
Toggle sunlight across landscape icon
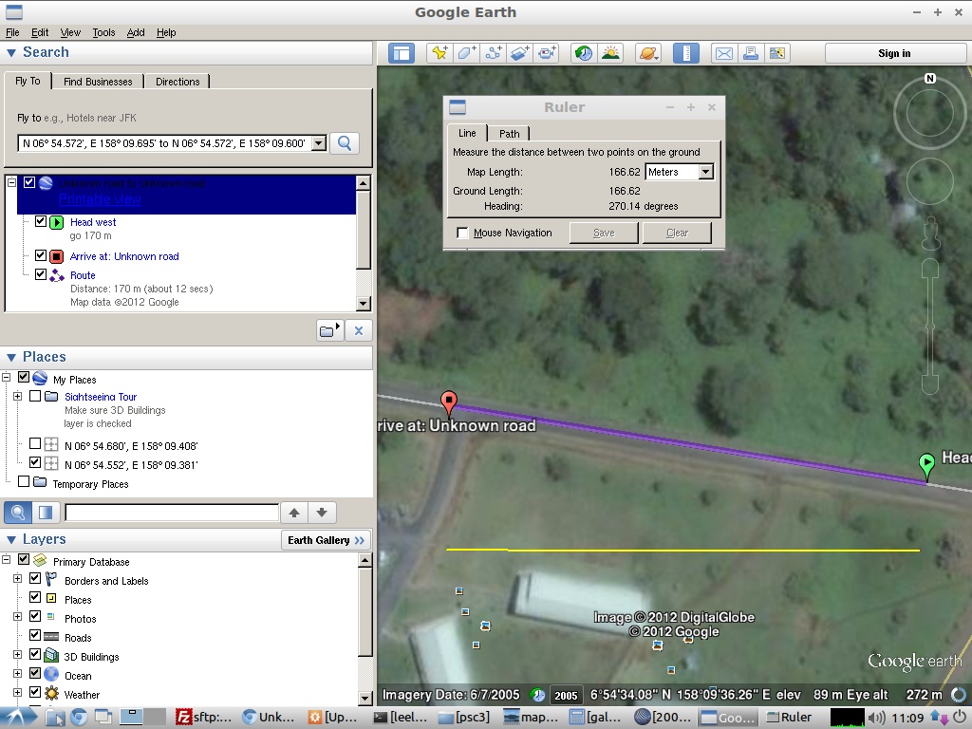[610, 53]
